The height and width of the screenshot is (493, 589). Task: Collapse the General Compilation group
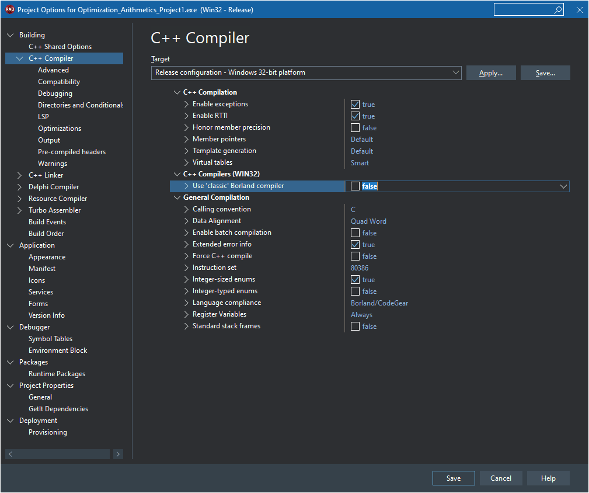[177, 197]
